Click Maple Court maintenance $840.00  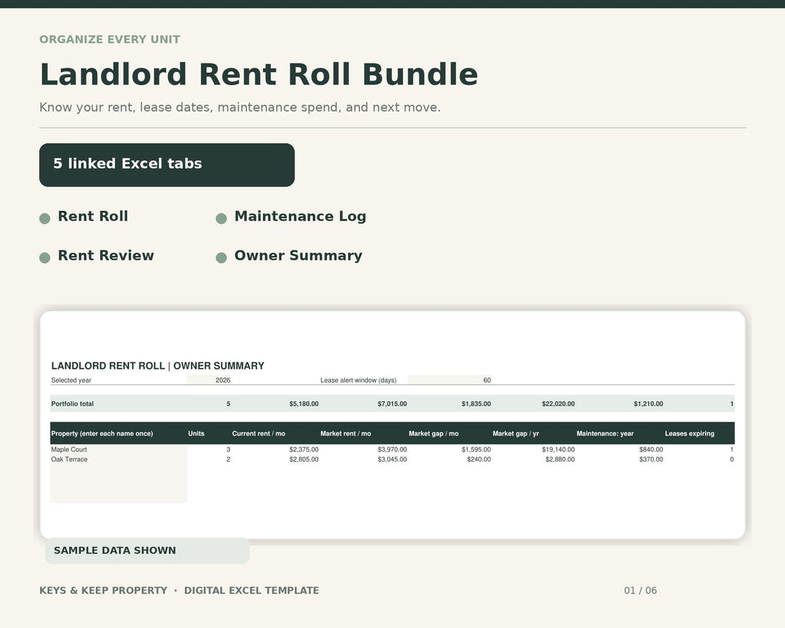coord(651,449)
